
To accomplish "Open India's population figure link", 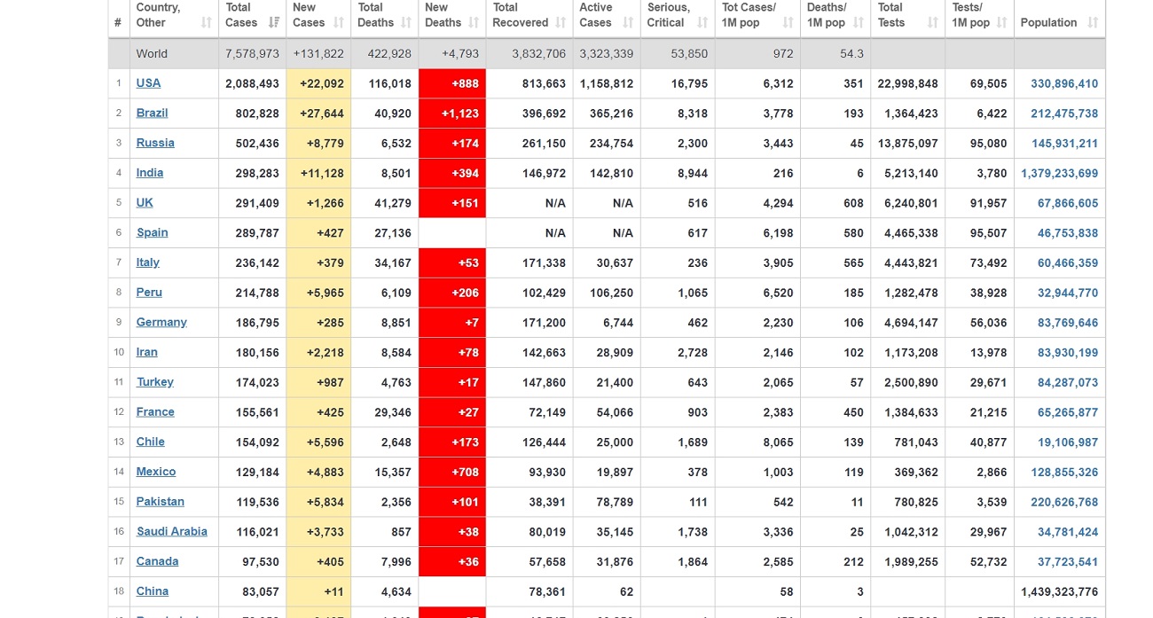I will (1059, 174).
